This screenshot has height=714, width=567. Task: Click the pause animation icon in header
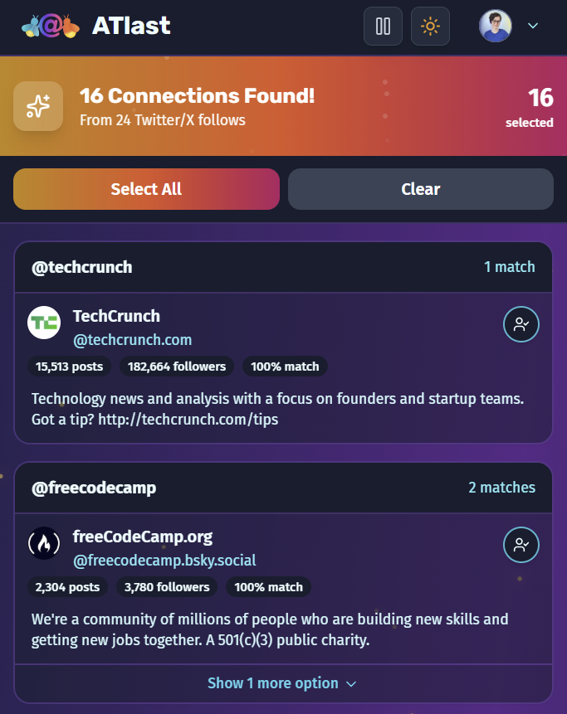coord(383,27)
